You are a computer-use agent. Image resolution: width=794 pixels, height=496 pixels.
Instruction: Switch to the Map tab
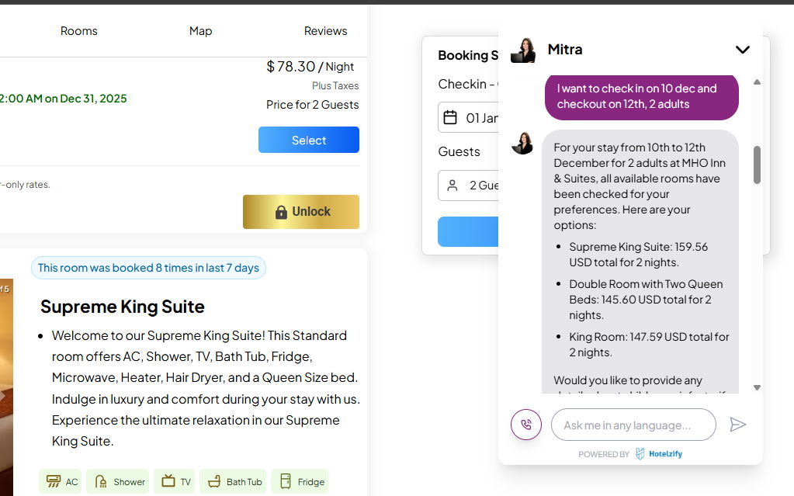pos(200,31)
